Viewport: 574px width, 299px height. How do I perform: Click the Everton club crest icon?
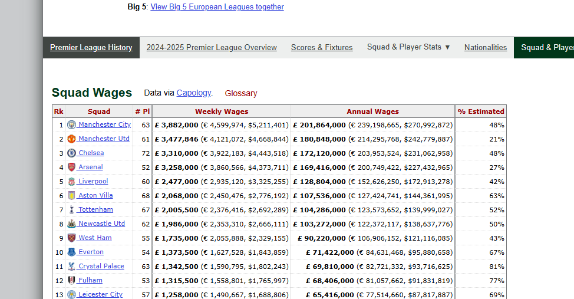click(71, 252)
